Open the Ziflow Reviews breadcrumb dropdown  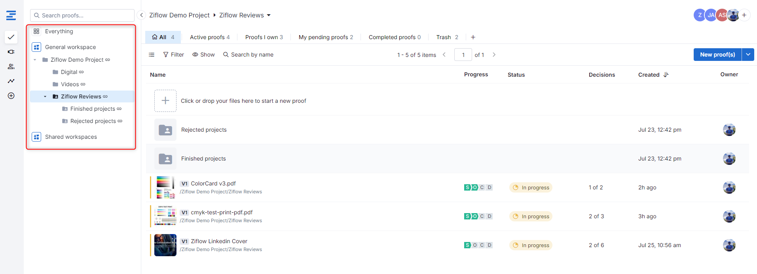click(x=269, y=15)
